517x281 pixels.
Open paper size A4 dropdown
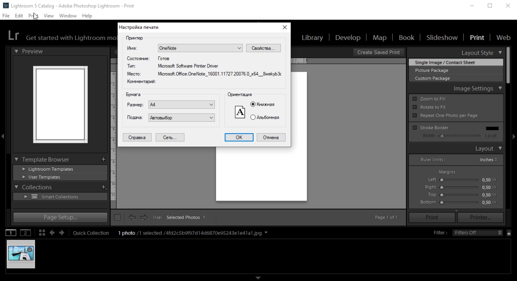(181, 105)
